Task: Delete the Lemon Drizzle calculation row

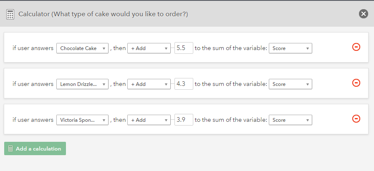Action: tap(356, 83)
